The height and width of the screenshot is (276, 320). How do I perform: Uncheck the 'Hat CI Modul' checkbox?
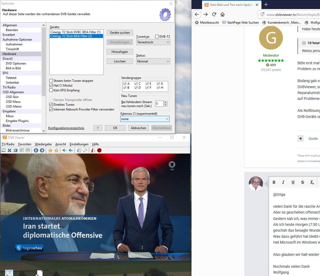(51, 86)
